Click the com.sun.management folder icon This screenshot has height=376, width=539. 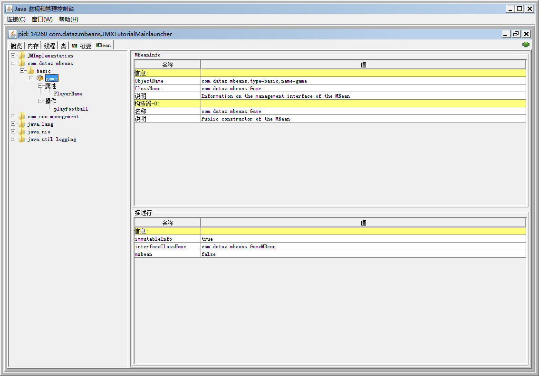21,116
